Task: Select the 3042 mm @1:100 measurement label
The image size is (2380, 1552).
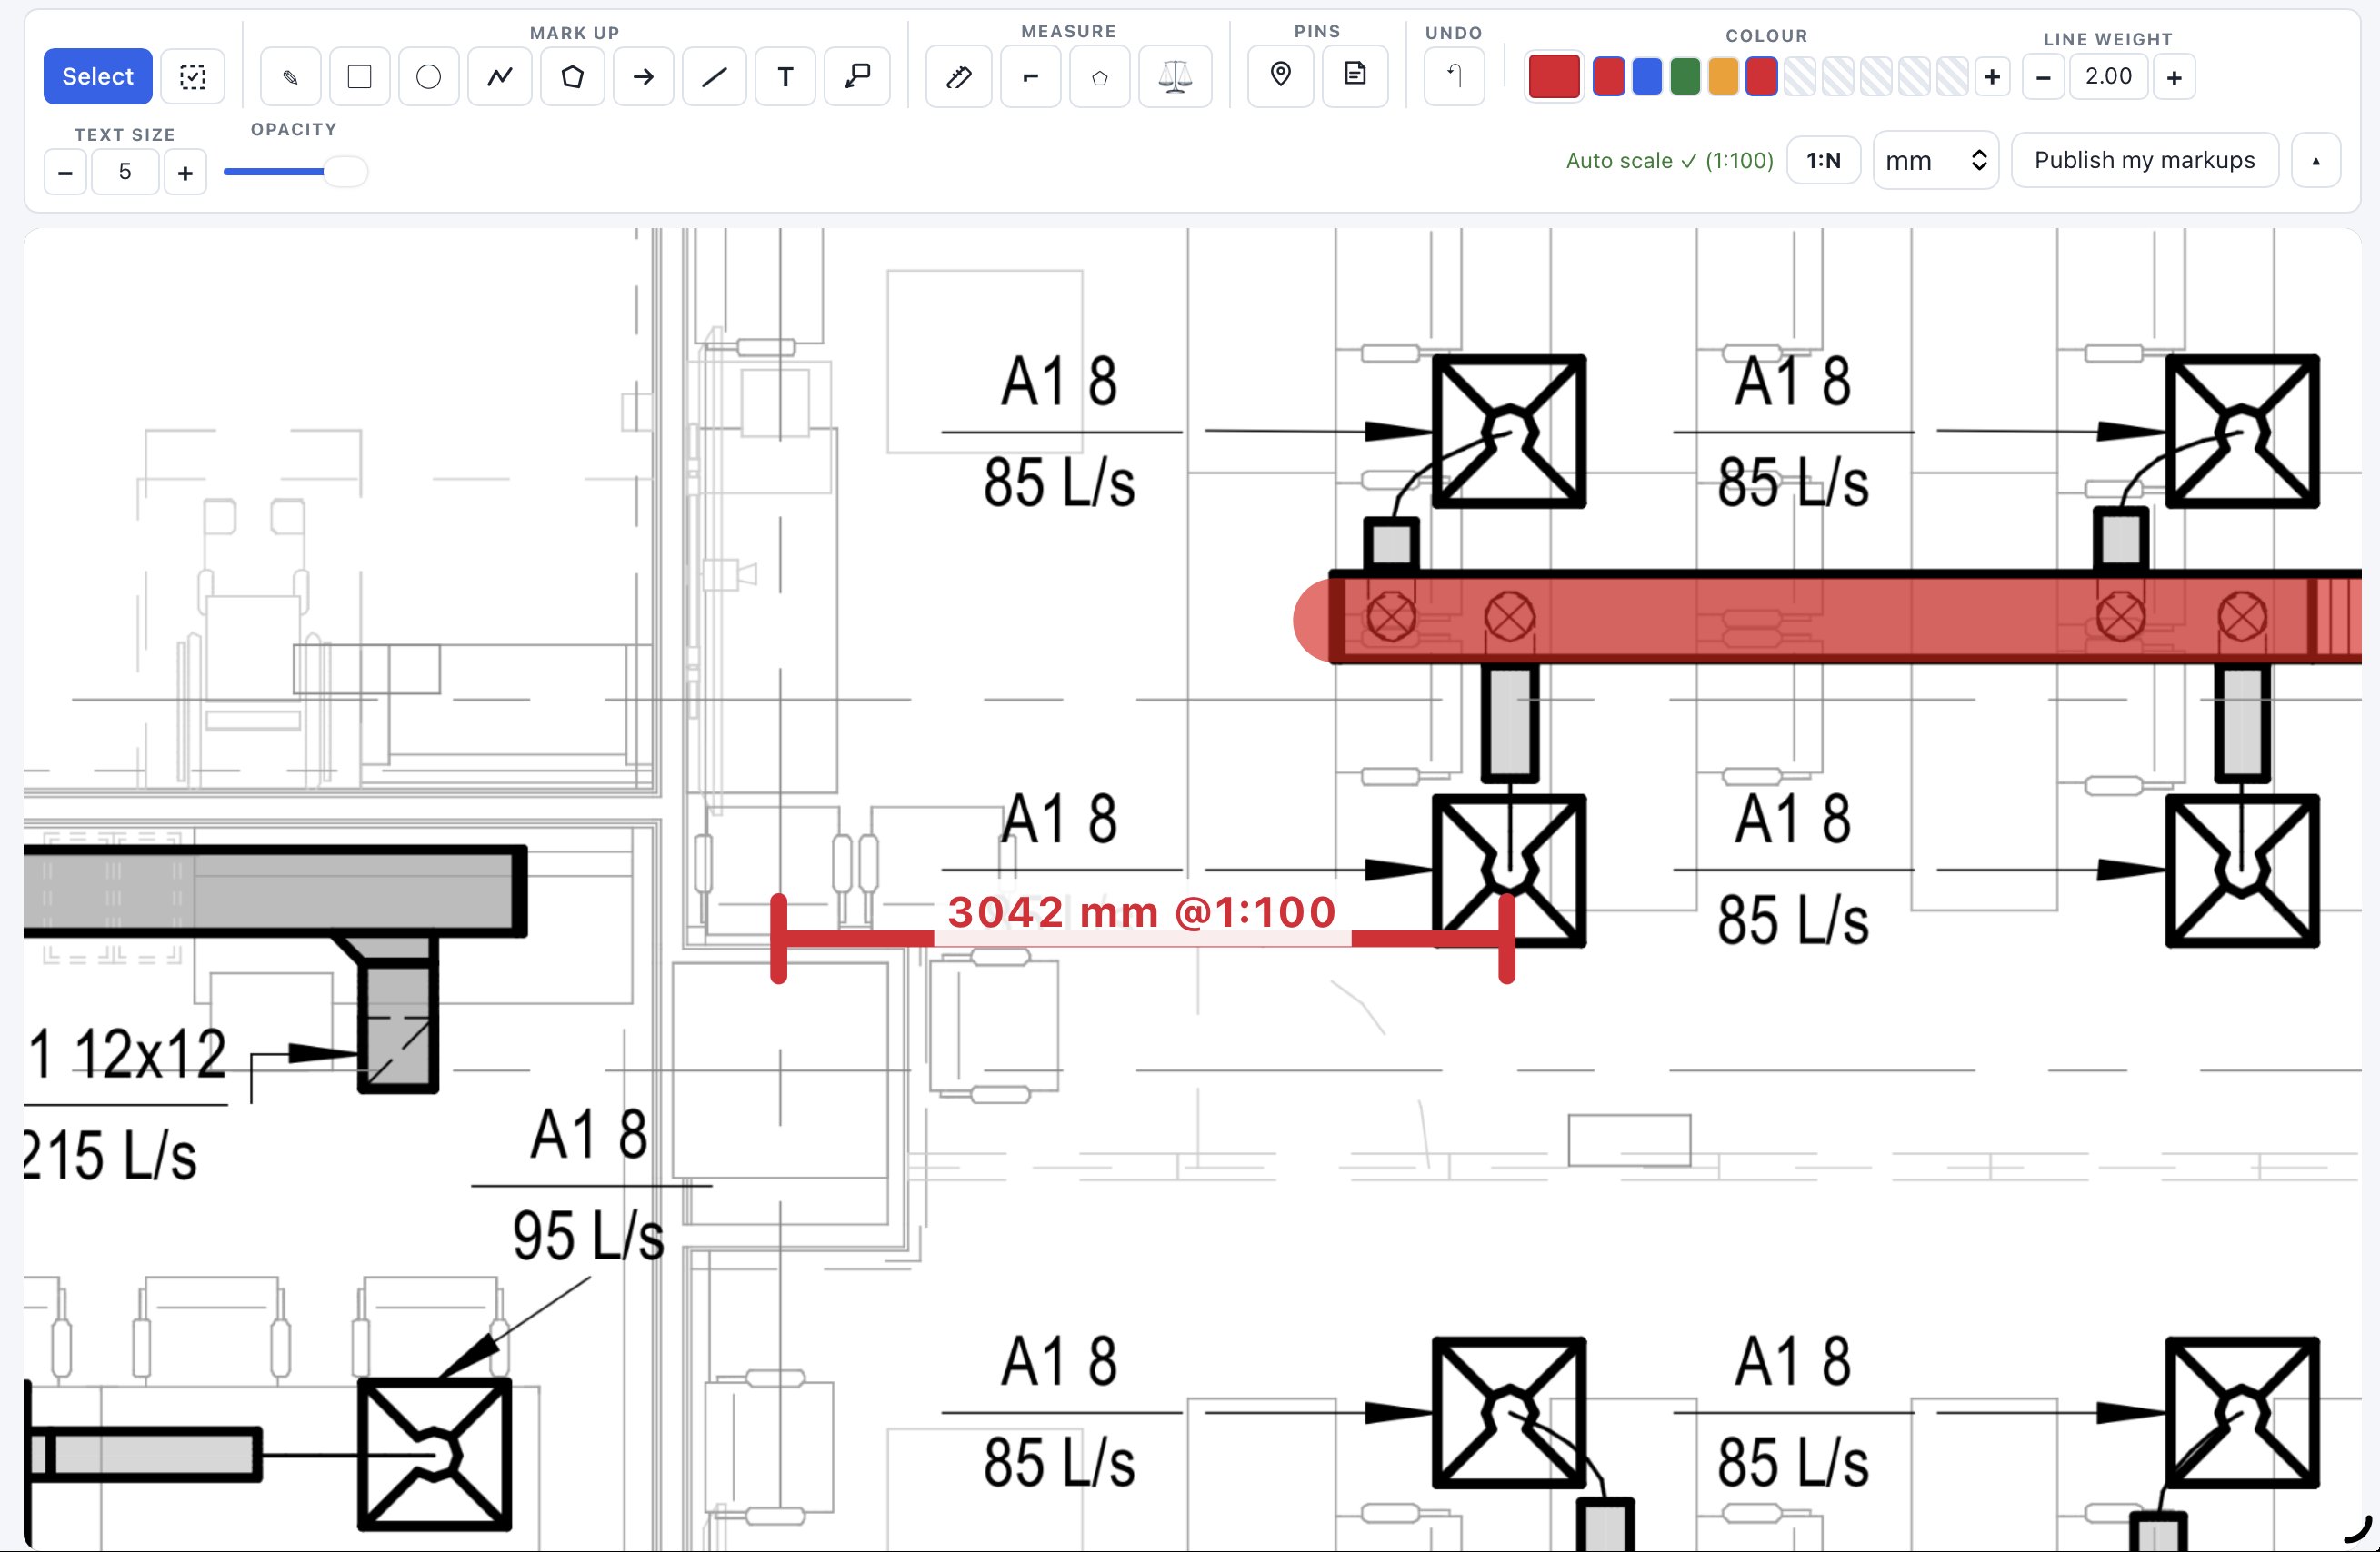Action: click(x=1142, y=912)
